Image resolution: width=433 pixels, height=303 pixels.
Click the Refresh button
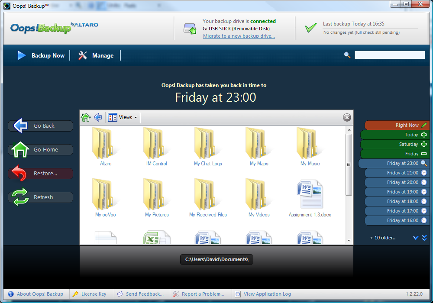(41, 197)
